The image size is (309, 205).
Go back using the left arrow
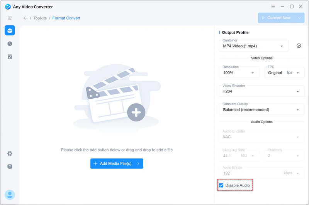pyautogui.click(x=25, y=18)
